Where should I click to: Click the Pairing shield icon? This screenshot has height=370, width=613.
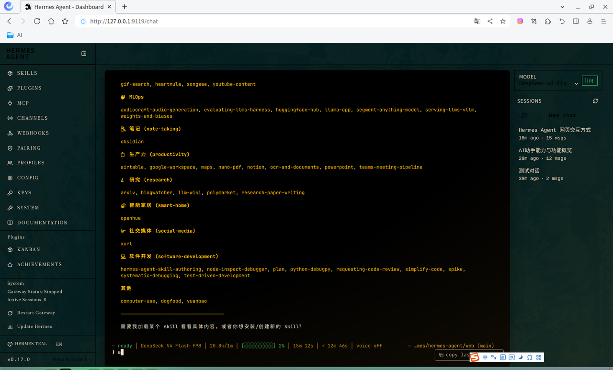10,148
